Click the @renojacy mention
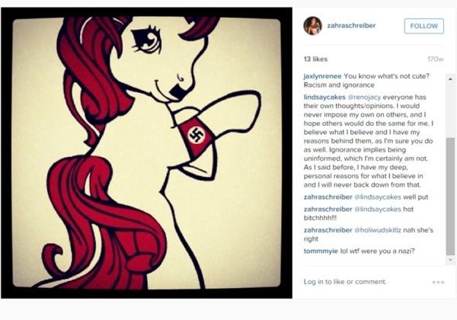457x320 pixels. tap(364, 97)
